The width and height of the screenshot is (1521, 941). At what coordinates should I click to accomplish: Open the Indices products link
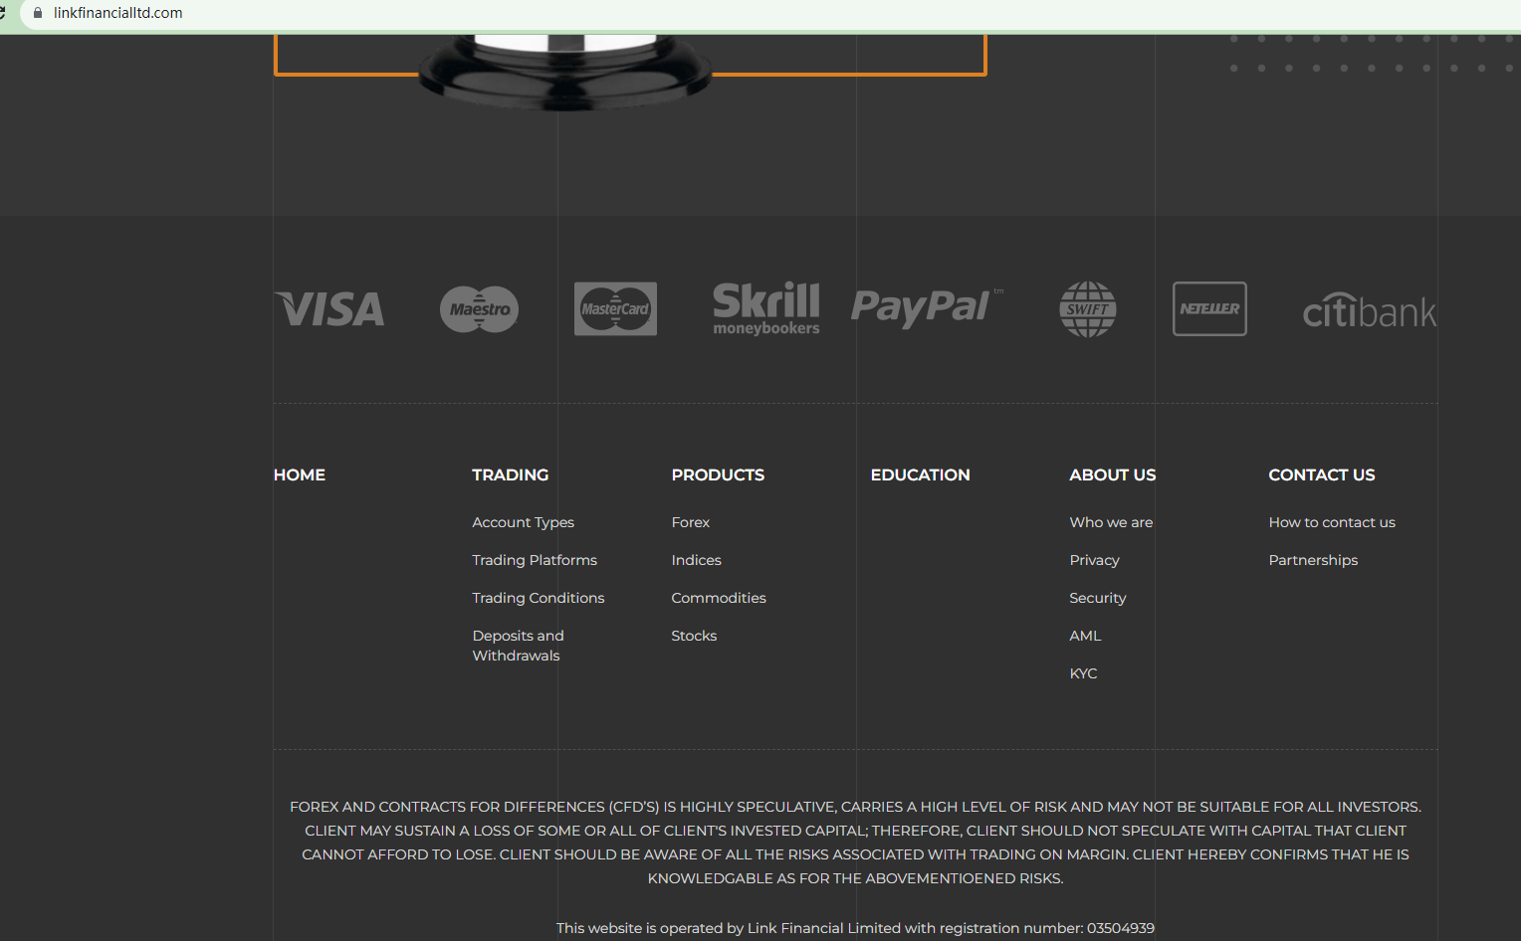tap(697, 560)
